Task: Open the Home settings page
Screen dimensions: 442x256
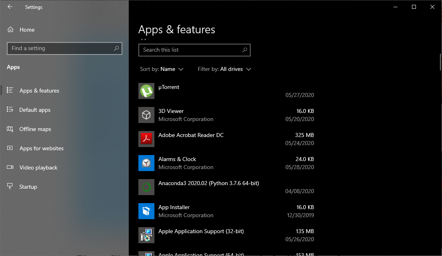Action: point(27,30)
